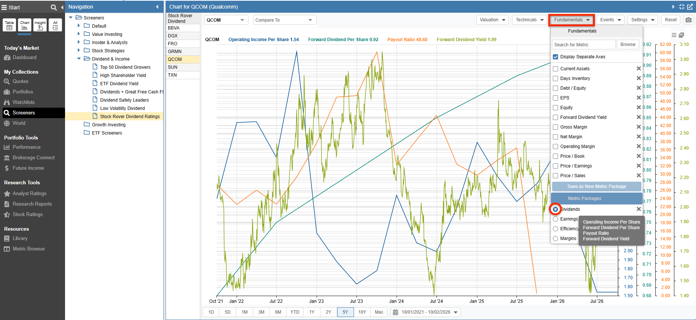Open the Metric Browser sidebar item
The height and width of the screenshot is (320, 696).
pyautogui.click(x=29, y=249)
